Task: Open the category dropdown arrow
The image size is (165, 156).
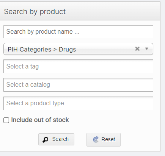Action: pos(147,49)
